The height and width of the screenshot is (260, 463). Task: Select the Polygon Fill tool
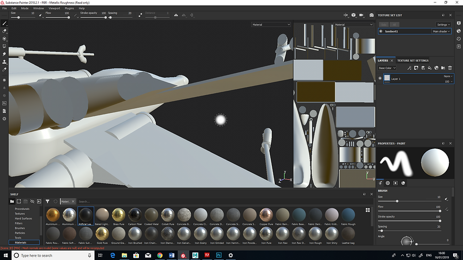[x=4, y=46]
